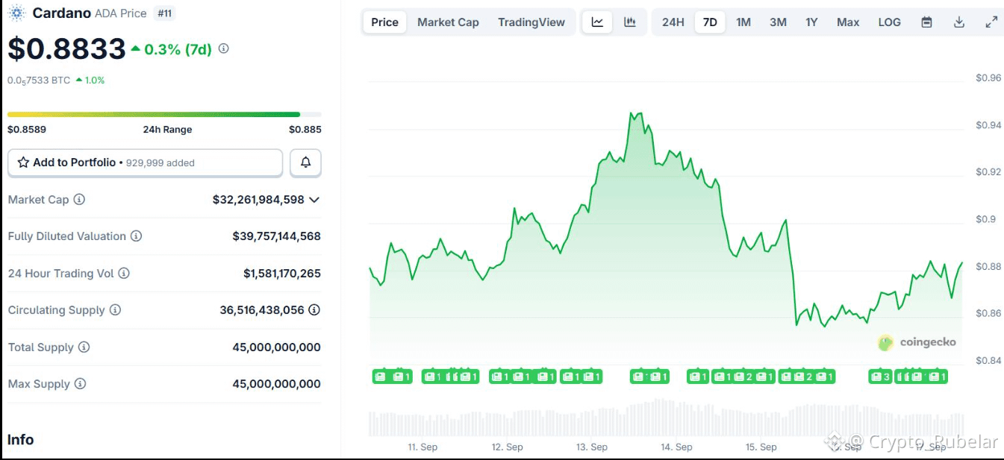Select the 24H time range
Image resolution: width=1004 pixels, height=460 pixels.
pyautogui.click(x=673, y=22)
